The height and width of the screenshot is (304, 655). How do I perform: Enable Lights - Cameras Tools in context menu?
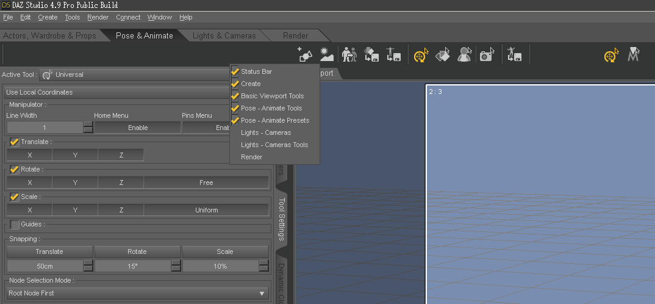(274, 145)
